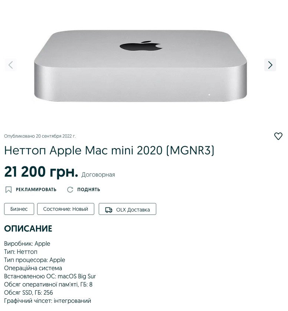Screen dimensions: 288x311
Task: Click the price 21 200 грн.
Action: tap(41, 171)
